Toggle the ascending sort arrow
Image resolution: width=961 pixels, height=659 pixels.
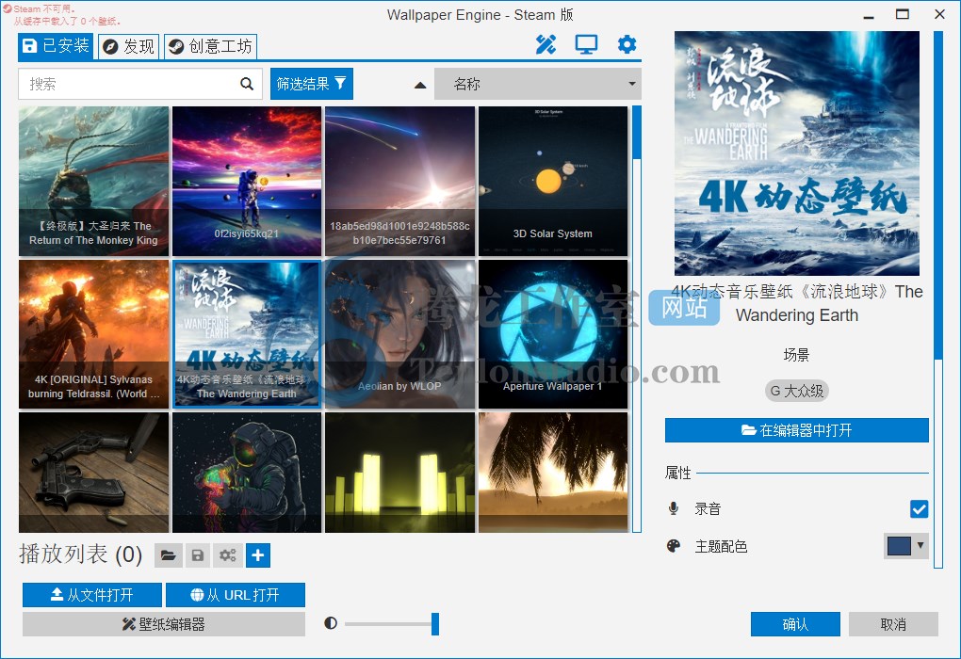tap(420, 85)
